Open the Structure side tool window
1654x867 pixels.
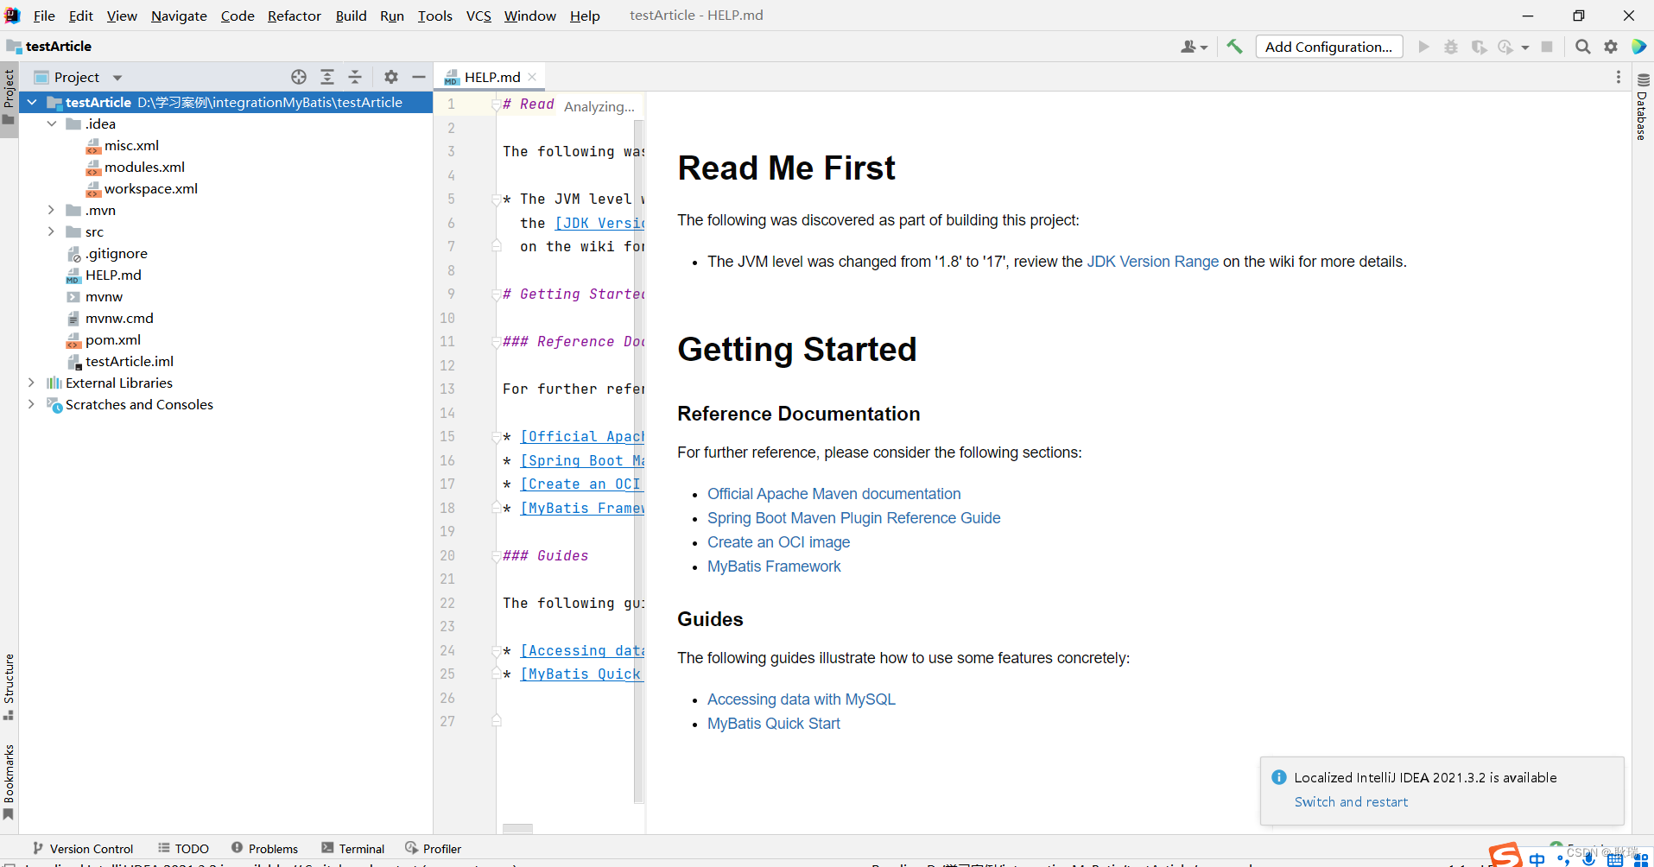click(x=9, y=687)
